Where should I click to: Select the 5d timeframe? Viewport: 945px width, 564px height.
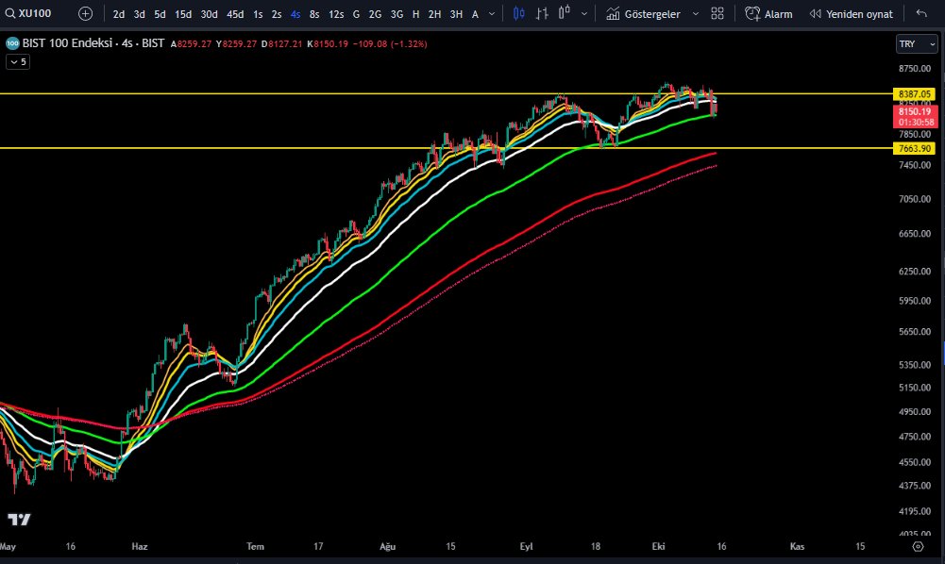coord(160,14)
